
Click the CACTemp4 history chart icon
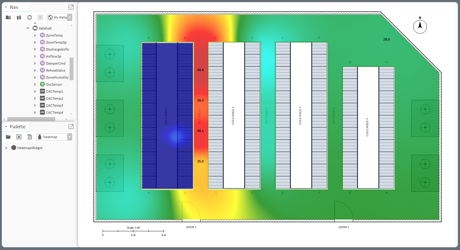[x=42, y=112]
